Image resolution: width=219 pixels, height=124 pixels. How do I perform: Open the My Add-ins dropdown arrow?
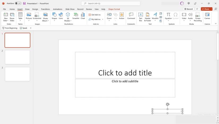[x=103, y=19]
